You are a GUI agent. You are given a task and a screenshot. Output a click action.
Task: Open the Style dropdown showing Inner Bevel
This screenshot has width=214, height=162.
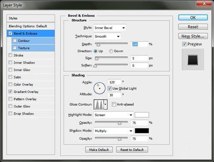pyautogui.click(x=110, y=28)
